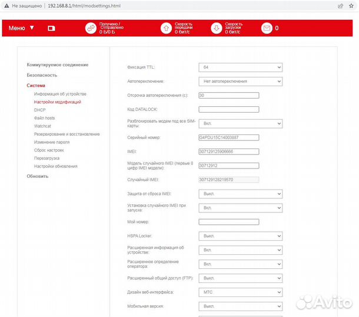Click the 'Не защищено' security warning icon
This screenshot has width=359, height=317.
coord(6,5)
